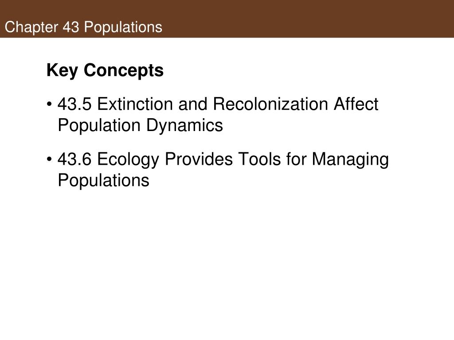Click the word 'Managing'
This screenshot has height=340, width=454.
tap(350, 159)
